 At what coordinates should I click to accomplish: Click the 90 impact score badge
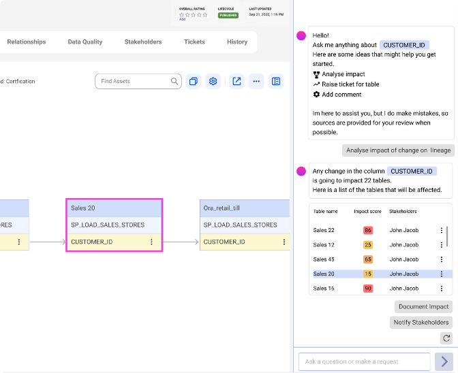click(x=368, y=289)
